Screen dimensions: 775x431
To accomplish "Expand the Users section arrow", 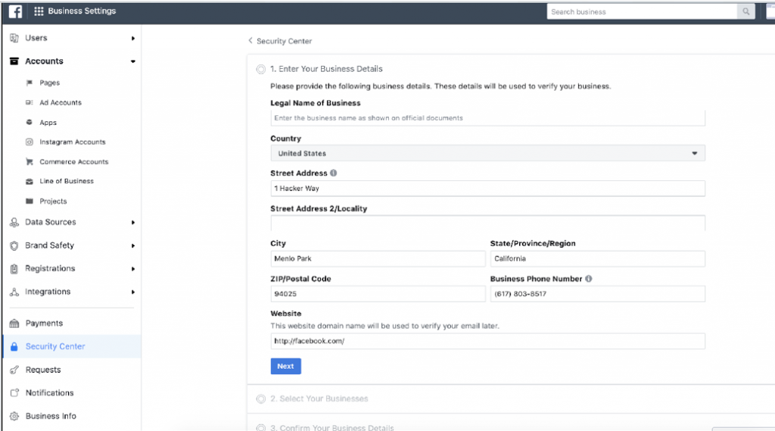I will pos(133,38).
